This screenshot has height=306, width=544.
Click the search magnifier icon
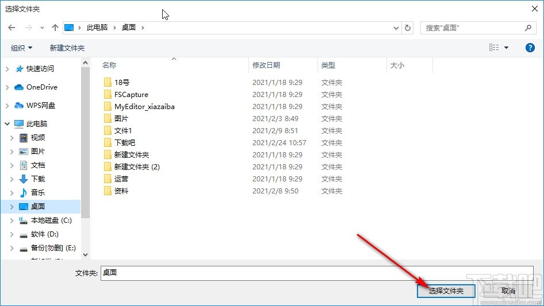pyautogui.click(x=528, y=28)
